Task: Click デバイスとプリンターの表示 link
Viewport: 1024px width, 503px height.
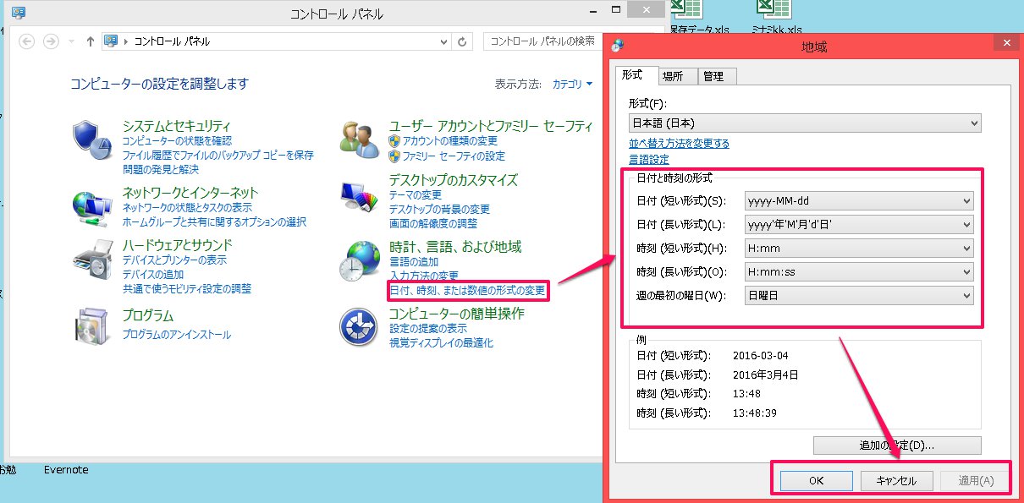Action: (174, 260)
